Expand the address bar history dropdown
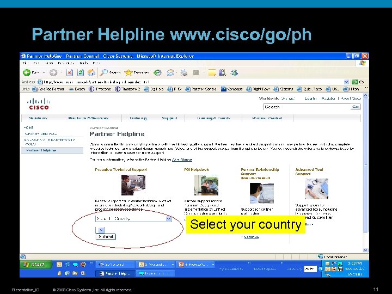Image resolution: width=392 pixels, height=294 pixels. 346,82
